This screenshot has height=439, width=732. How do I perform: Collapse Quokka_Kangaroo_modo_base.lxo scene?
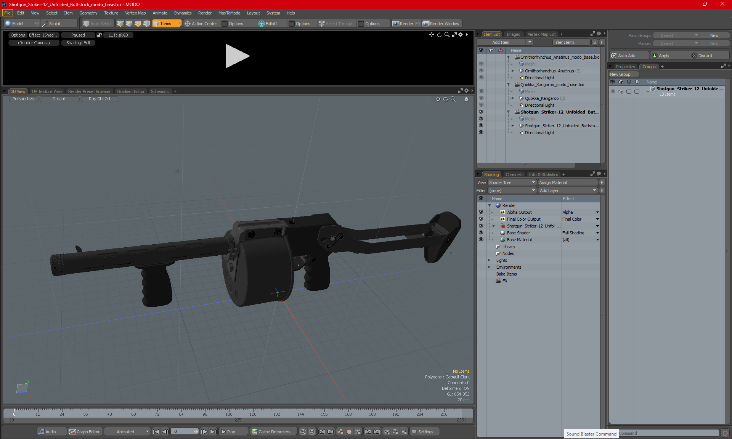point(508,85)
